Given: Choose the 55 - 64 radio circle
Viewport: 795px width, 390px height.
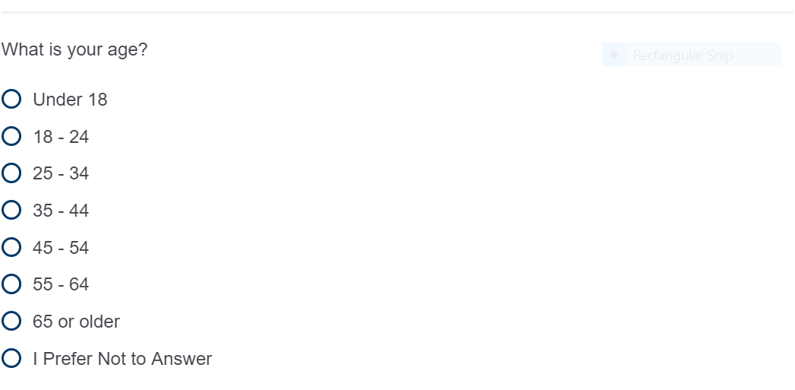Looking at the screenshot, I should tap(11, 284).
